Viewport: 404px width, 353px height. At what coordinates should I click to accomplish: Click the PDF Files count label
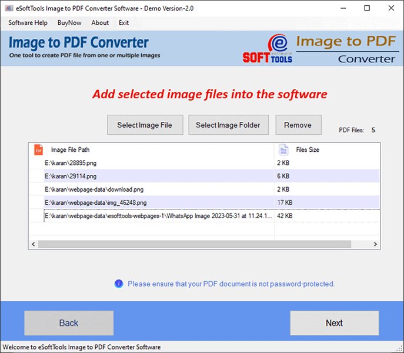click(x=352, y=130)
